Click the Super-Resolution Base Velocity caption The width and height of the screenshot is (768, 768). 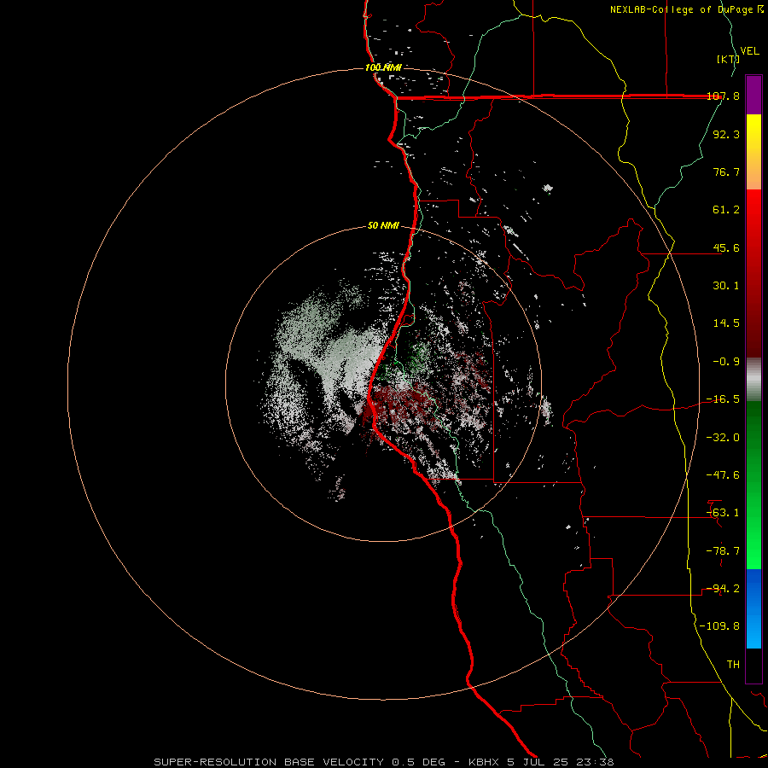(x=383, y=762)
